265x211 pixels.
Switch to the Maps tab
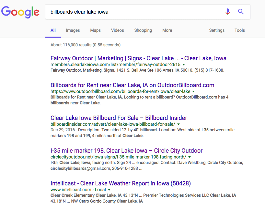point(95,30)
